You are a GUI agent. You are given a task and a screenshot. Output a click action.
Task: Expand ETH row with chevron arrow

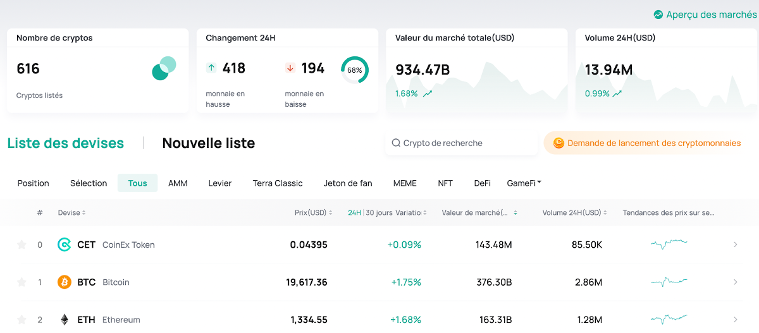pos(736,320)
